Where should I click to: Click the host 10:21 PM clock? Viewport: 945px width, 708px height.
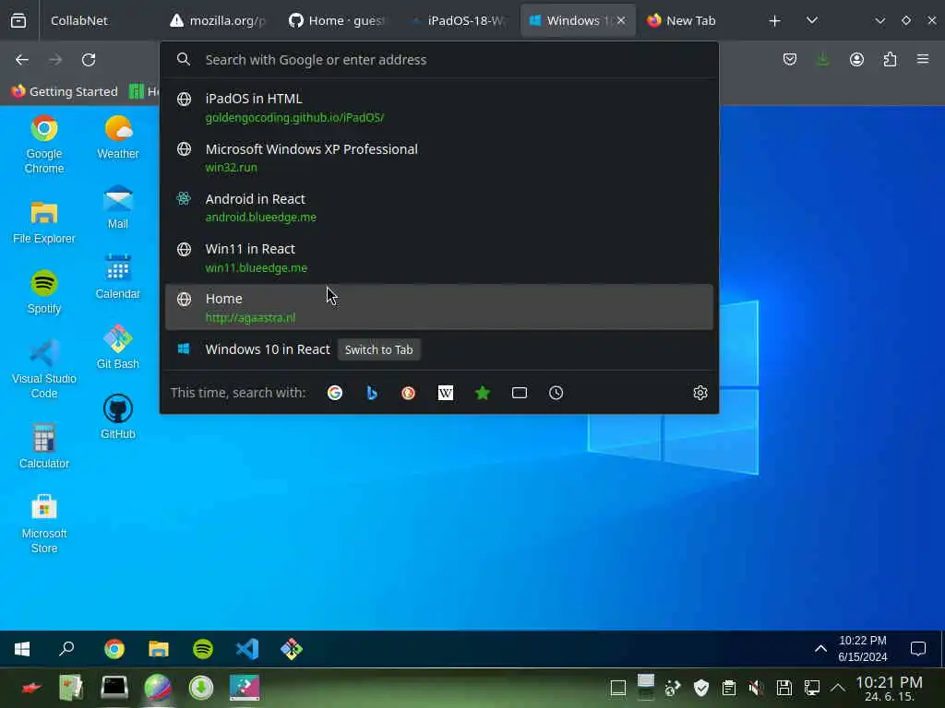point(889,688)
